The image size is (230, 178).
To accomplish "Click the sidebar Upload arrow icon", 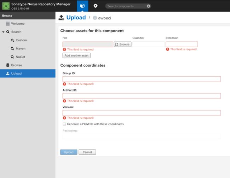I will [8, 73].
